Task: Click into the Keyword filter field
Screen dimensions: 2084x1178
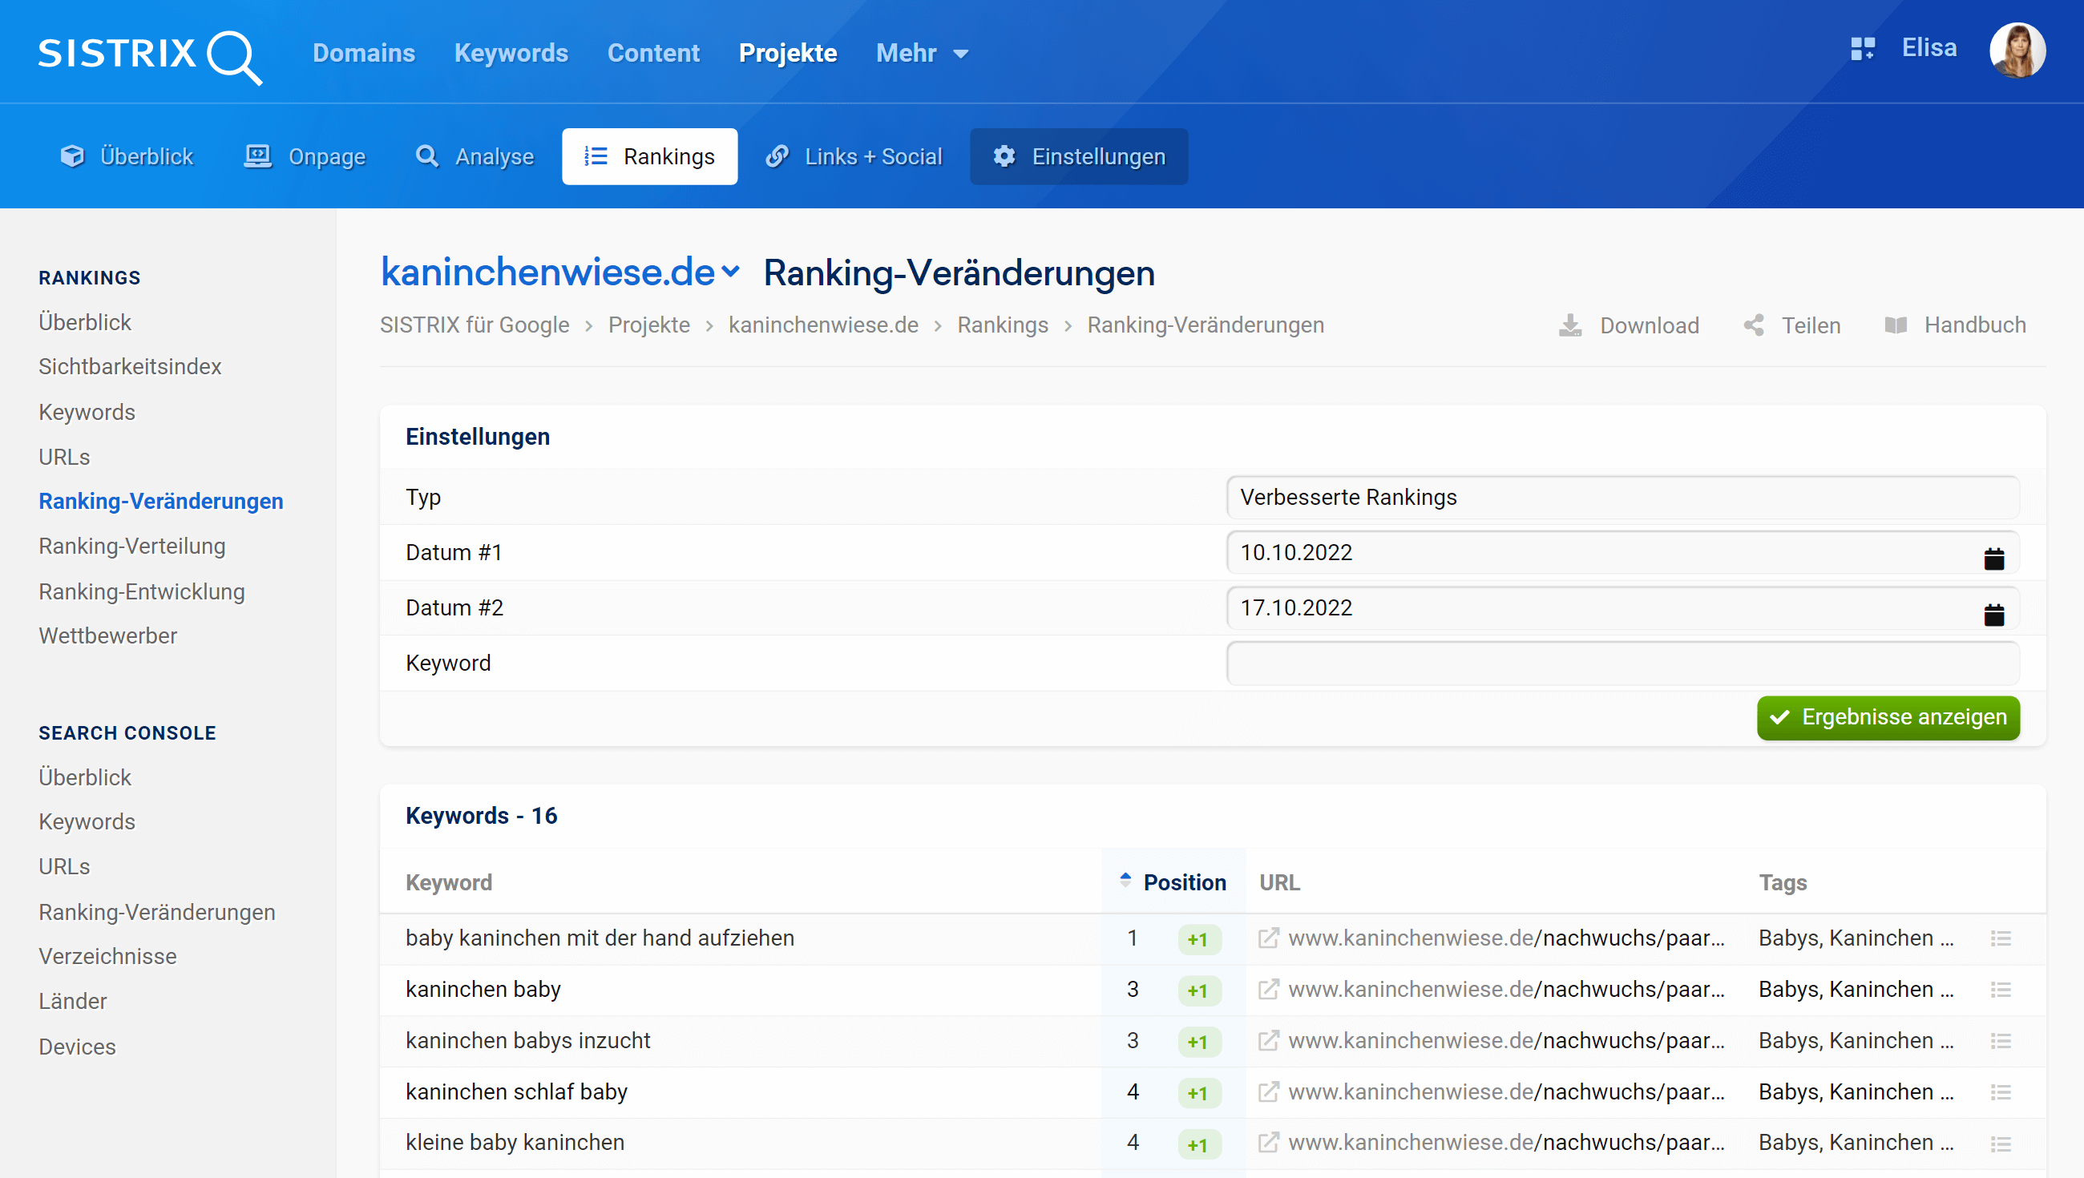Action: [1622, 663]
